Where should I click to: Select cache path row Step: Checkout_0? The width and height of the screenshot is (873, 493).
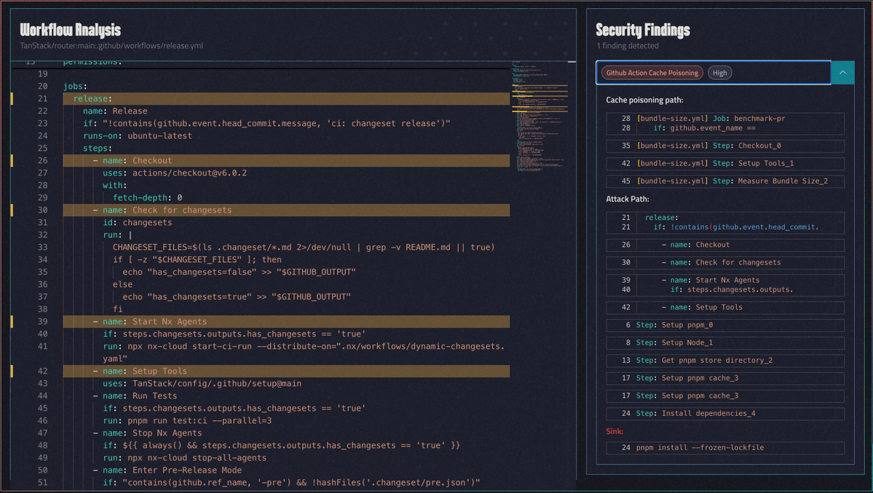(725, 146)
